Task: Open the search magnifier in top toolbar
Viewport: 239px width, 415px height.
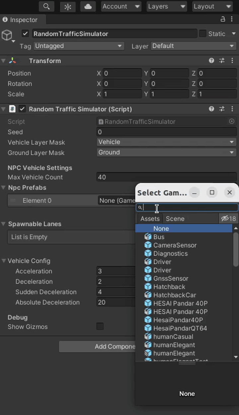Action: tap(47, 6)
